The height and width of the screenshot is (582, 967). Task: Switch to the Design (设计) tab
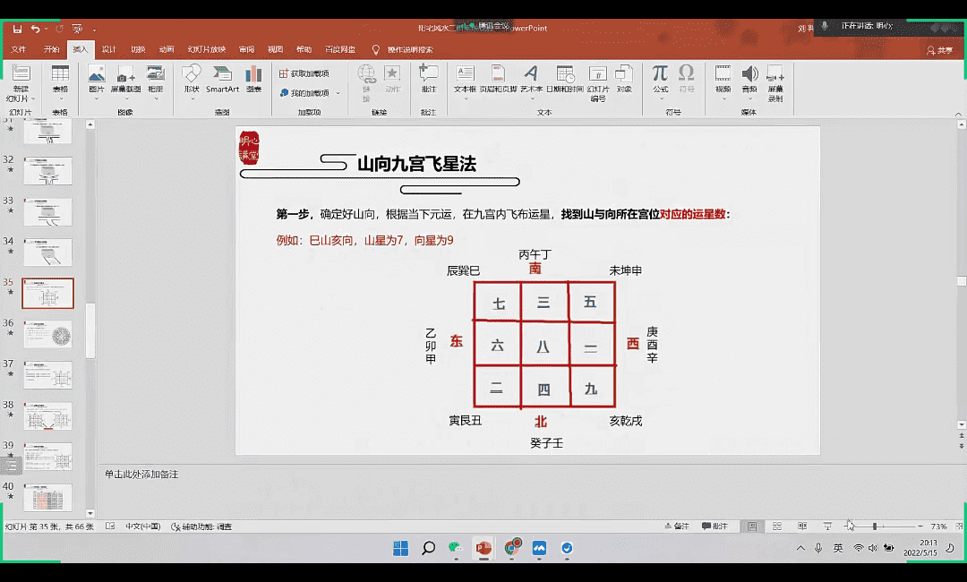point(108,50)
